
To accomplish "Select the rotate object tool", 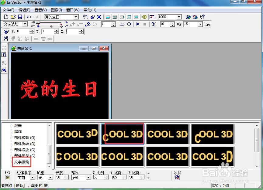I will 92,17.
